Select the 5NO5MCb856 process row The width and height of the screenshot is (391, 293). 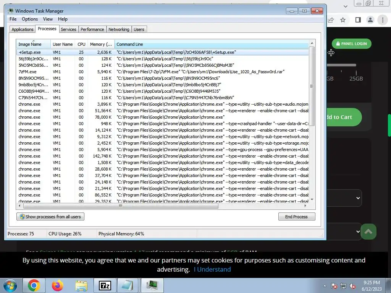pyautogui.click(x=163, y=65)
